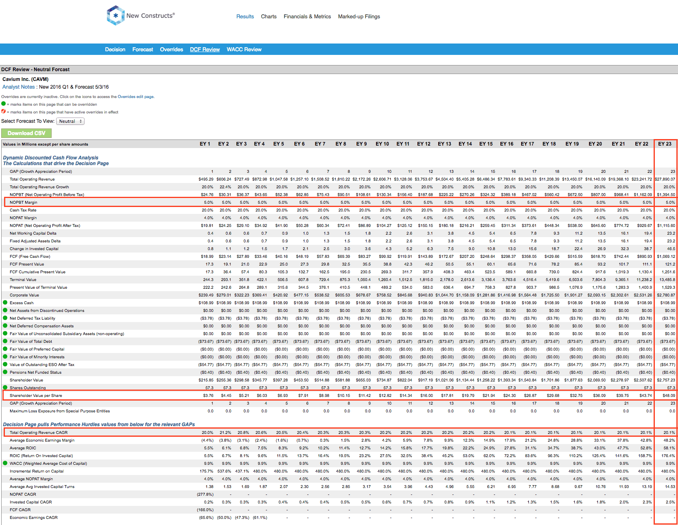Image resolution: width=678 pixels, height=525 pixels.
Task: Click Incremental Return on Capital row label
Action: (x=37, y=471)
